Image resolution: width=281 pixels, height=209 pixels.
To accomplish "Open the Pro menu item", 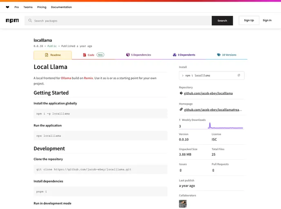I will click(17, 7).
